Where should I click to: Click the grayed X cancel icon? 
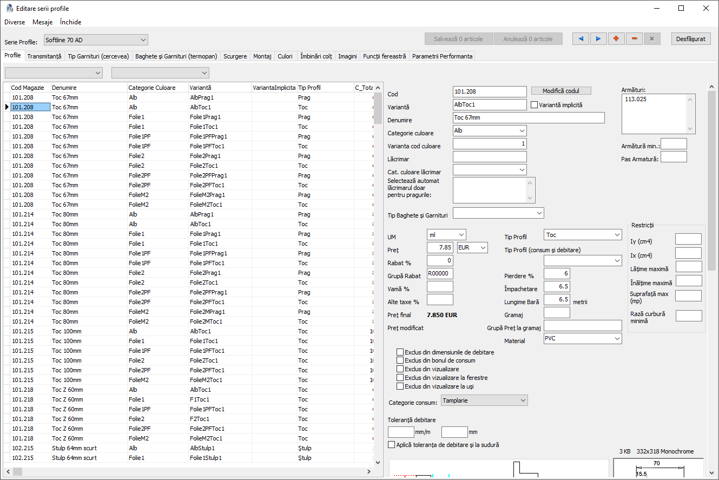[652, 39]
